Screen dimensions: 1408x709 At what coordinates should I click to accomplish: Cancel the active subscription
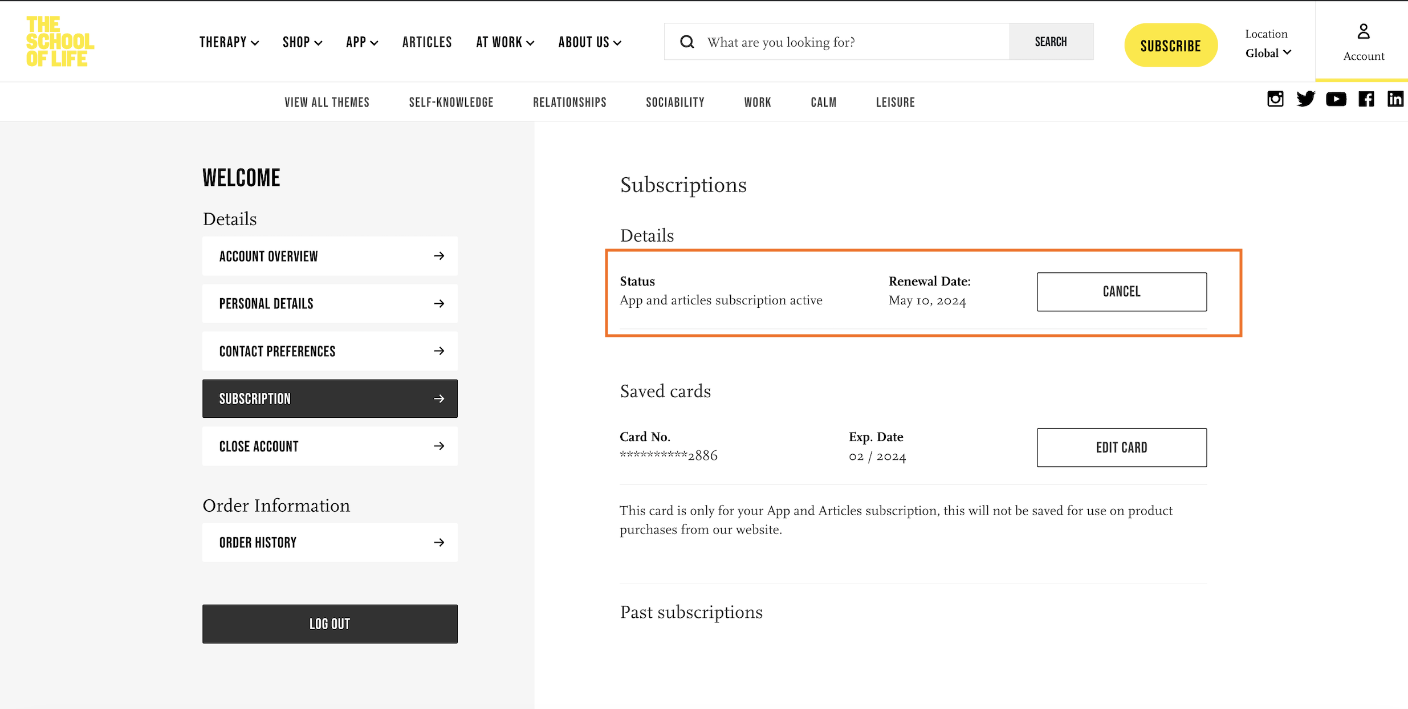pyautogui.click(x=1121, y=292)
